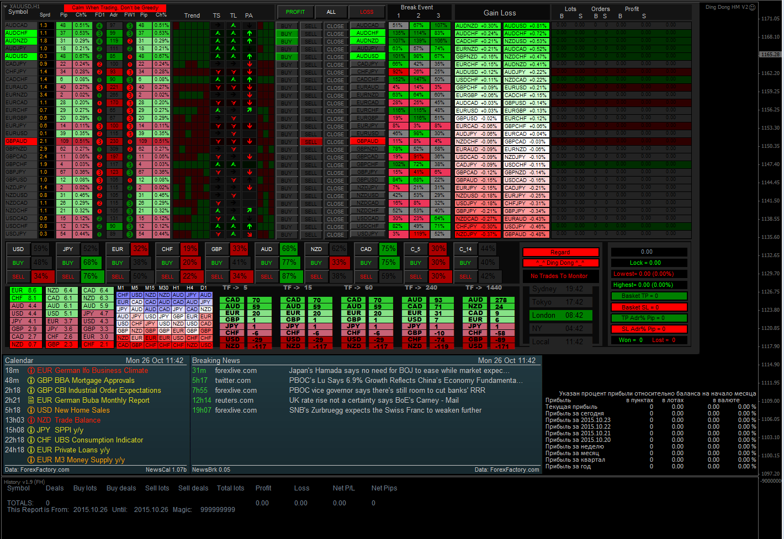Click the diagonal green PA arrow in EURCHF row
Viewport: 784px width, 539px height.
click(x=250, y=110)
